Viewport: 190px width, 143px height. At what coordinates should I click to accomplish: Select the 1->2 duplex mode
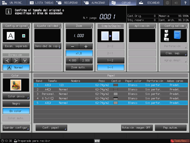111,60
